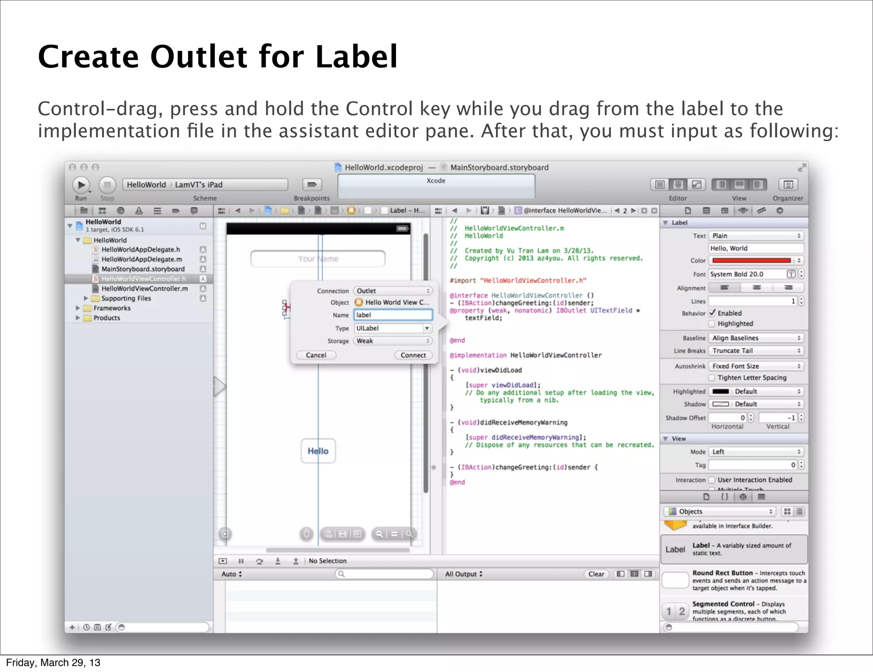Set label alignment to right

click(x=788, y=288)
